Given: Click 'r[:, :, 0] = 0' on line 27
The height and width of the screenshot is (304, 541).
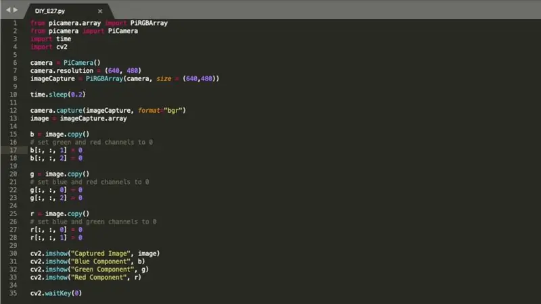Looking at the screenshot, I should coord(56,230).
